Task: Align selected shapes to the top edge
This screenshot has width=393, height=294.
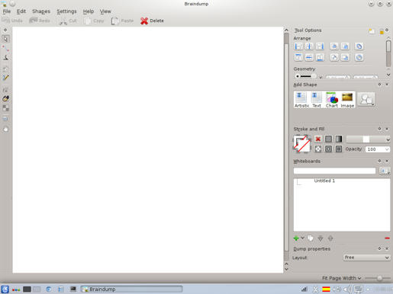Action: [x=298, y=57]
